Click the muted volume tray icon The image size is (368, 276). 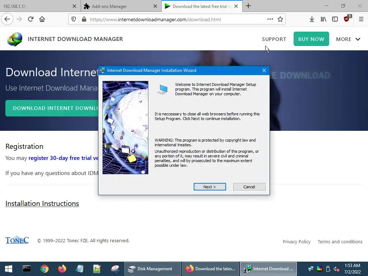(x=336, y=269)
